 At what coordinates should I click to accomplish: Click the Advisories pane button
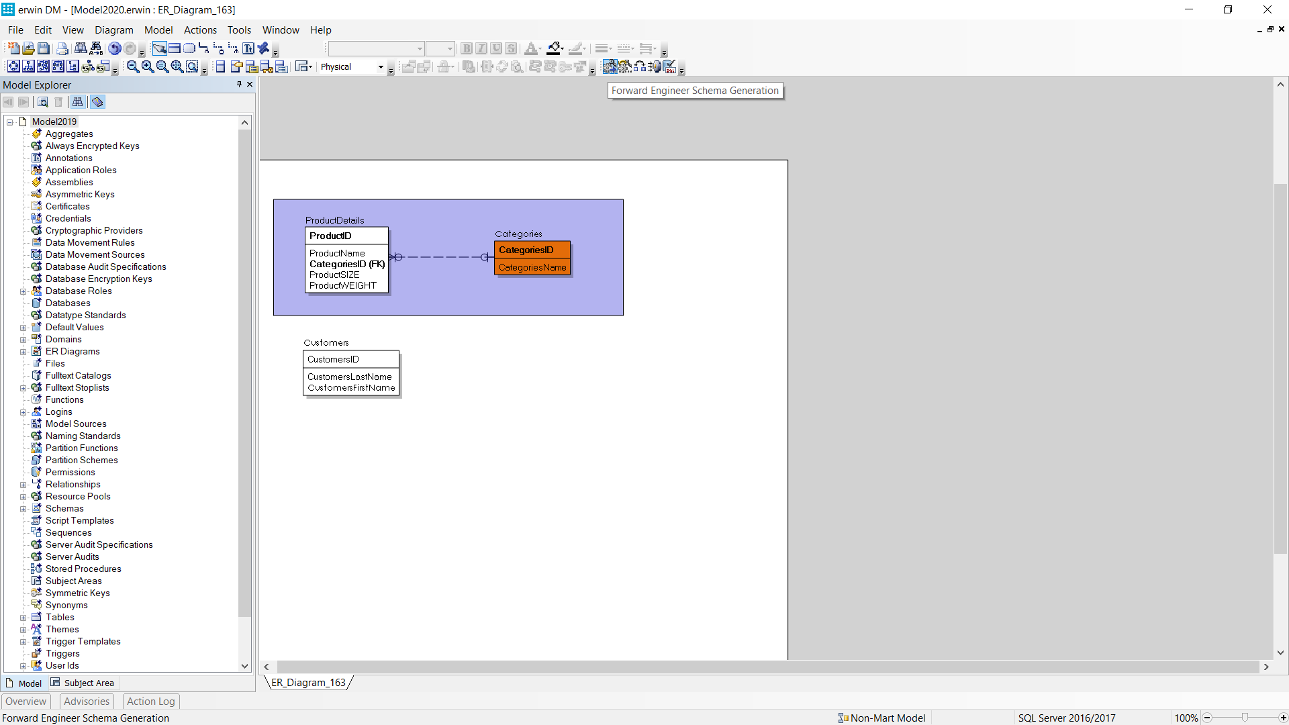pyautogui.click(x=87, y=702)
